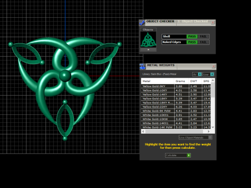Click FAIL indicator for Naked Edges
The width and height of the screenshot is (251, 188).
point(203,42)
